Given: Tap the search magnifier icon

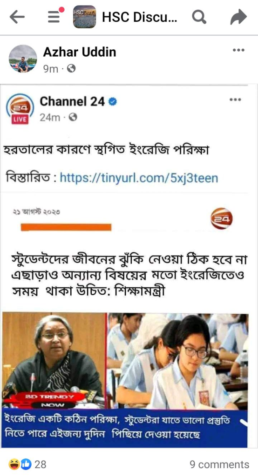Looking at the screenshot, I should 199,17.
